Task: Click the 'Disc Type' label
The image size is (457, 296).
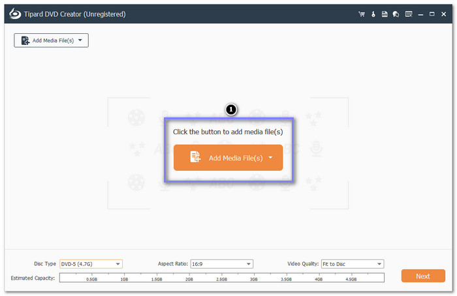Action: [x=45, y=263]
